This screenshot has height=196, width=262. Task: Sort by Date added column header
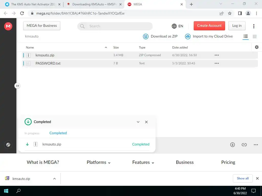[180, 47]
